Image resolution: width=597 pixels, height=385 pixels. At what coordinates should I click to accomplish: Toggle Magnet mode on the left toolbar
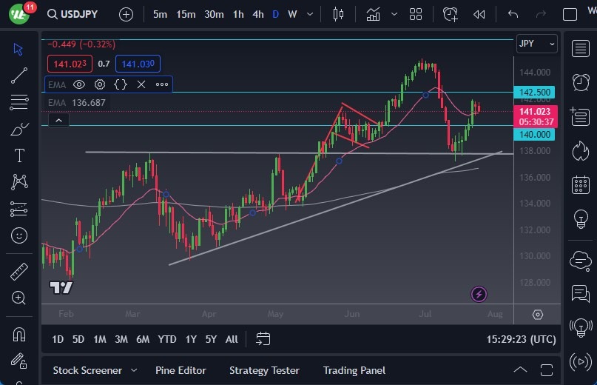coord(19,333)
